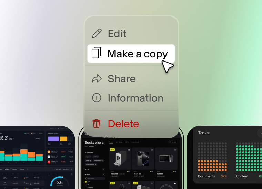Click the circled i information icon

point(97,98)
